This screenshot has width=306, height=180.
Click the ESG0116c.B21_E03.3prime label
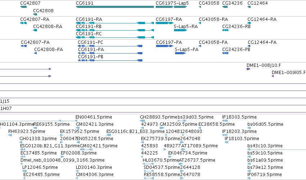click(x=136, y=131)
